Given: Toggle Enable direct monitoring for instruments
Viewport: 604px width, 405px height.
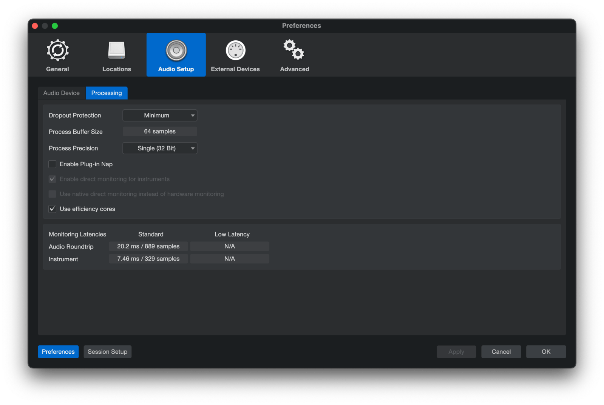Looking at the screenshot, I should pyautogui.click(x=53, y=179).
